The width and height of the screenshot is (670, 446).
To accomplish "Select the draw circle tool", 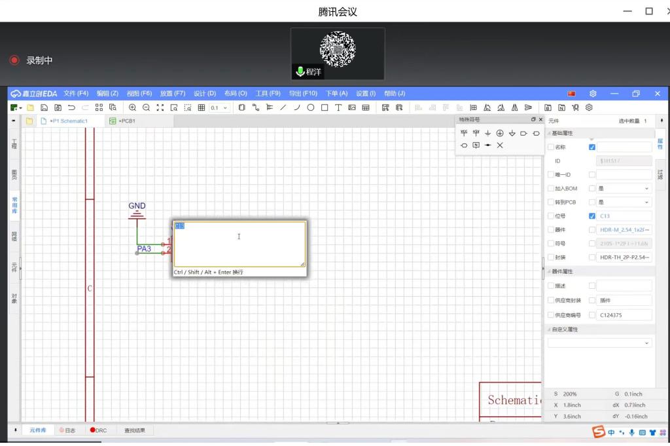I will (x=311, y=107).
